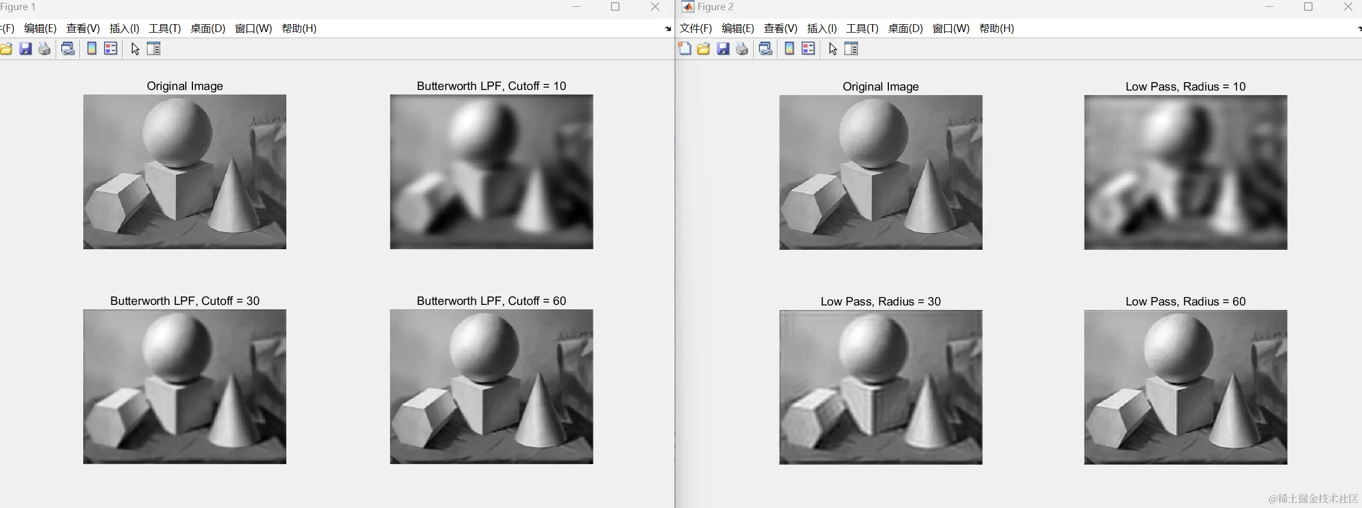Viewport: 1362px width, 508px height.
Task: Insert Legend using Figure 1 toolbar
Action: [111, 49]
